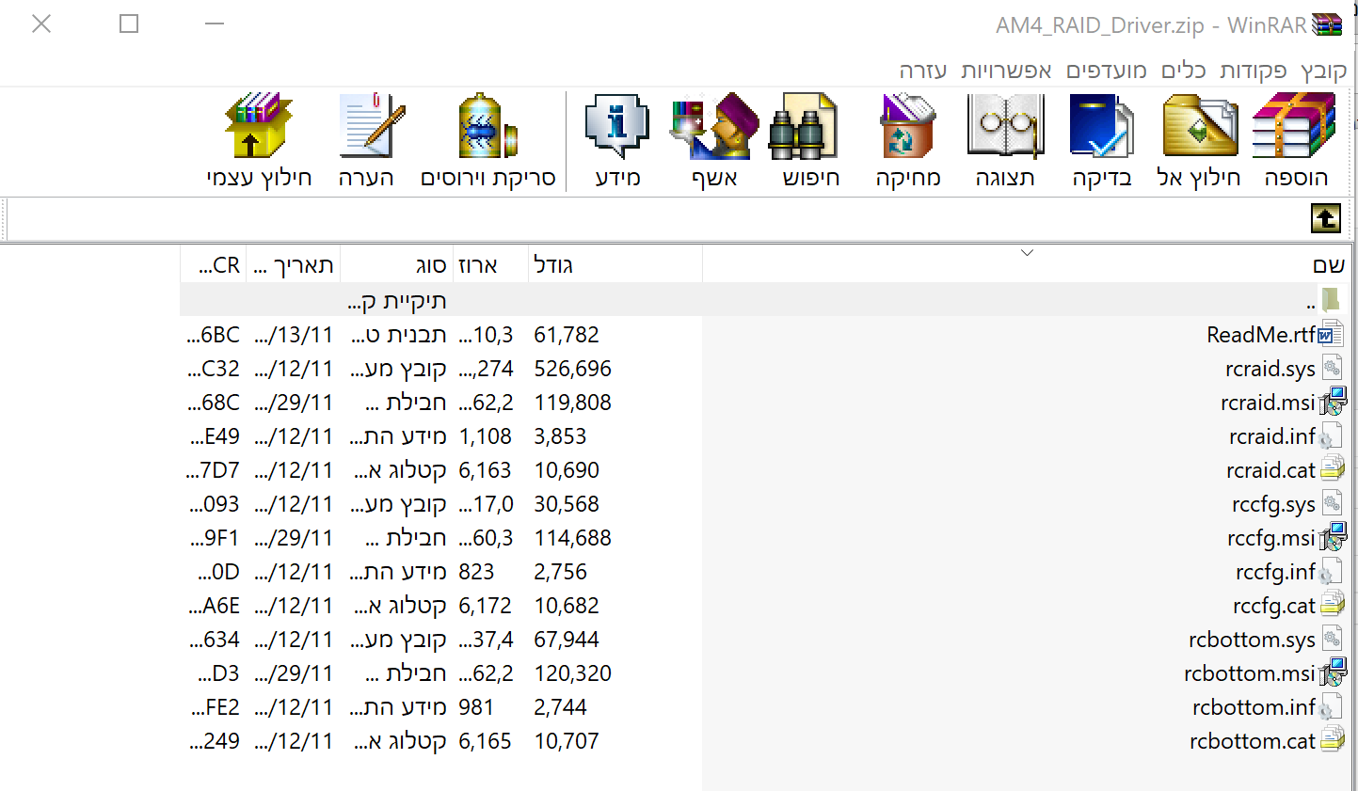Click the sort arrow above the name column
Viewport: 1358px width, 791px height.
coord(1027,252)
